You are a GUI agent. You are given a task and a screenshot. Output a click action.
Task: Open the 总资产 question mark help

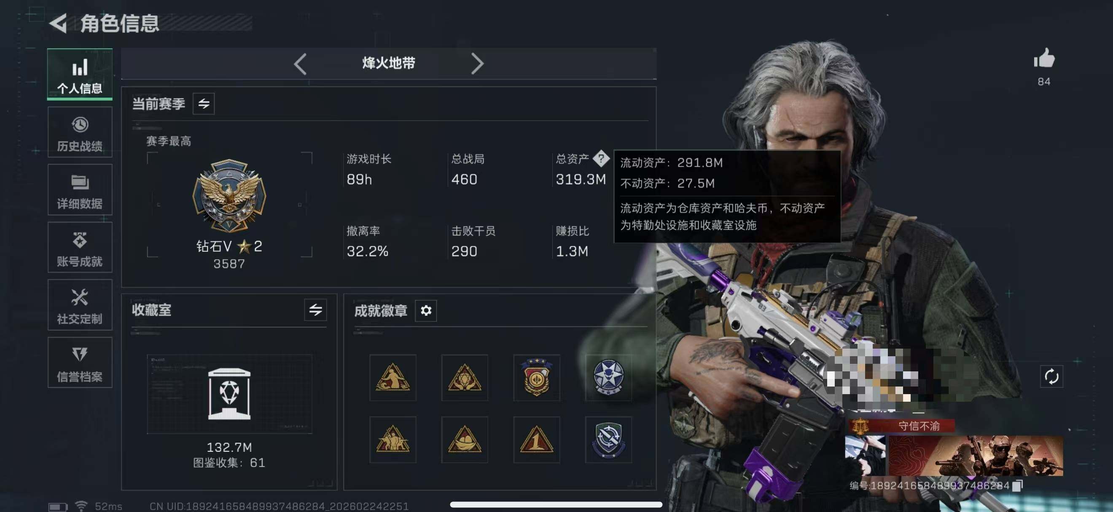pos(601,158)
